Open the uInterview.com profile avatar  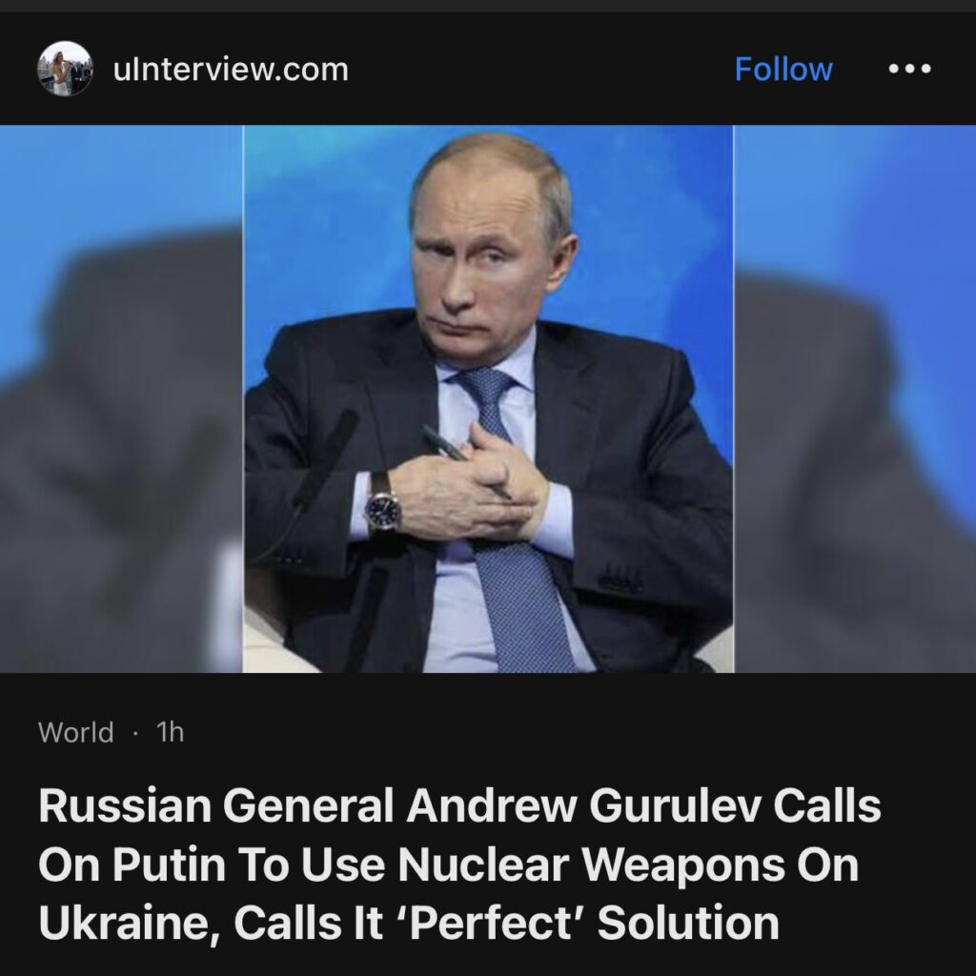(x=65, y=69)
